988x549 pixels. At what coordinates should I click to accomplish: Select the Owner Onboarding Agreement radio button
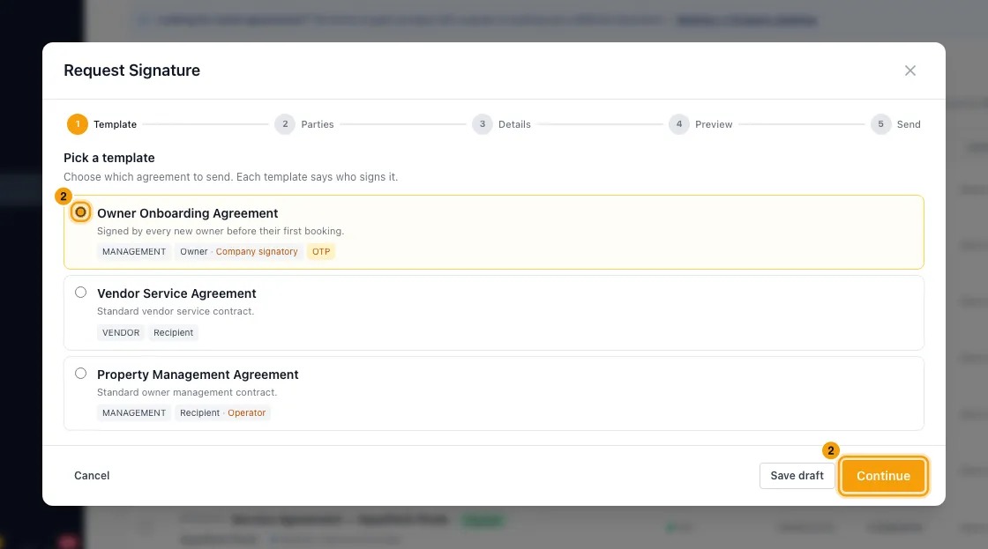[x=80, y=212]
